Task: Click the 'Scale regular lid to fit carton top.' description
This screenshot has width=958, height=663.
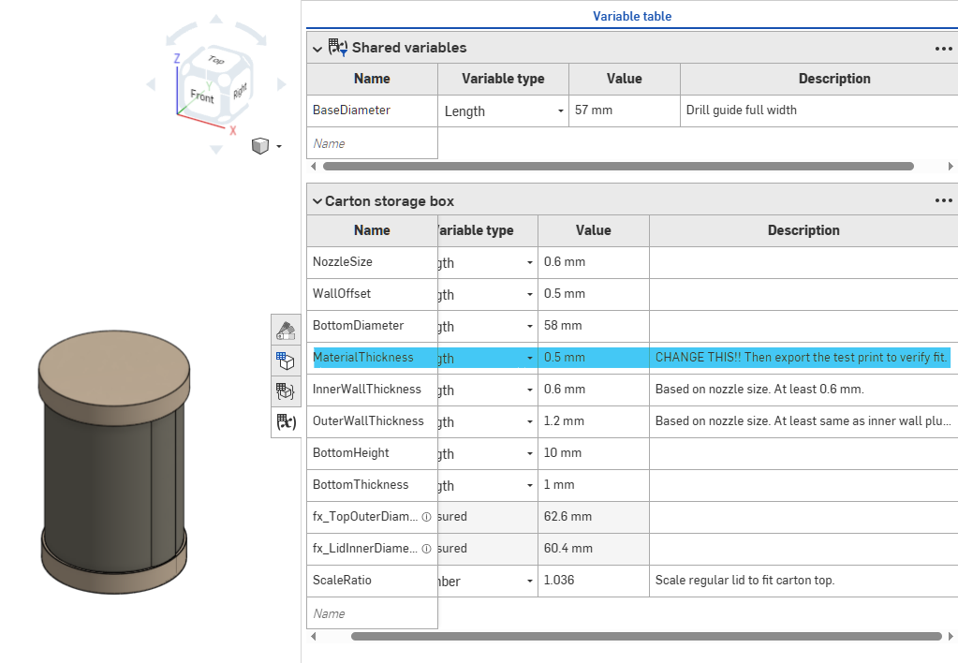Action: tap(744, 580)
